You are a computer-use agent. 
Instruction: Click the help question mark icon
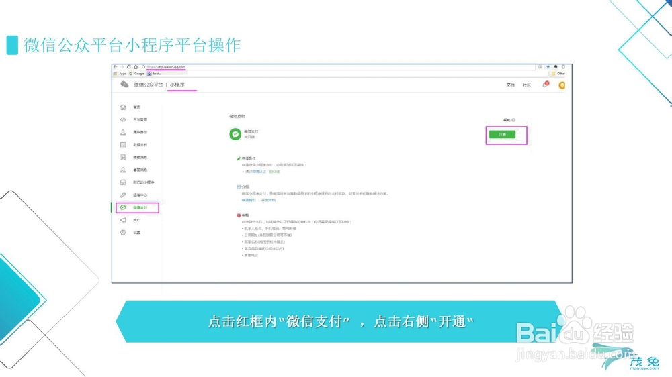pyautogui.click(x=513, y=120)
